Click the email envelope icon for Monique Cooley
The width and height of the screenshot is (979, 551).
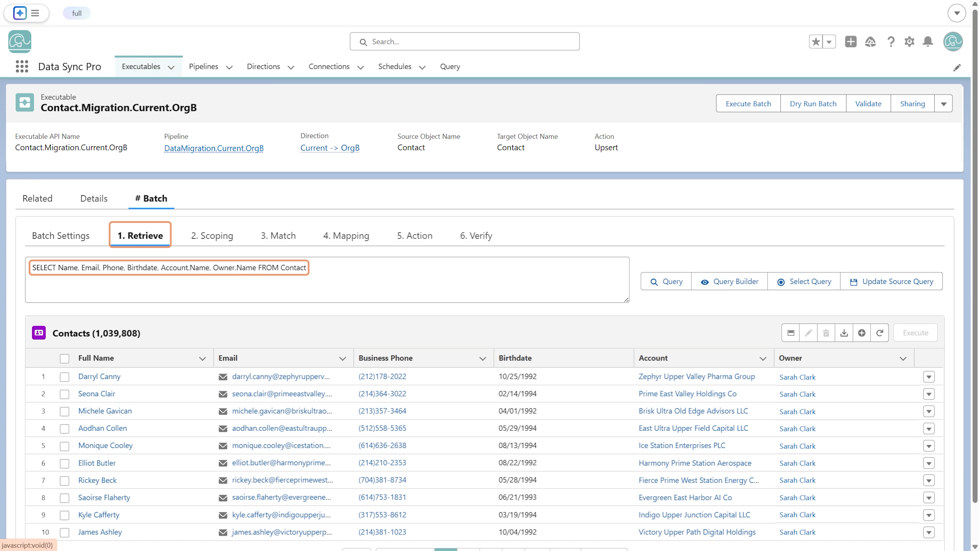223,446
